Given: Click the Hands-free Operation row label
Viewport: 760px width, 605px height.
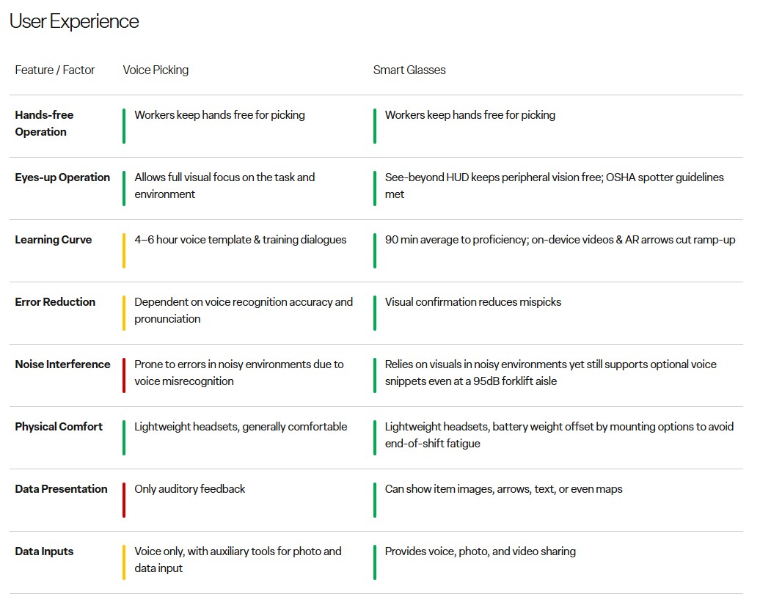Looking at the screenshot, I should point(44,123).
